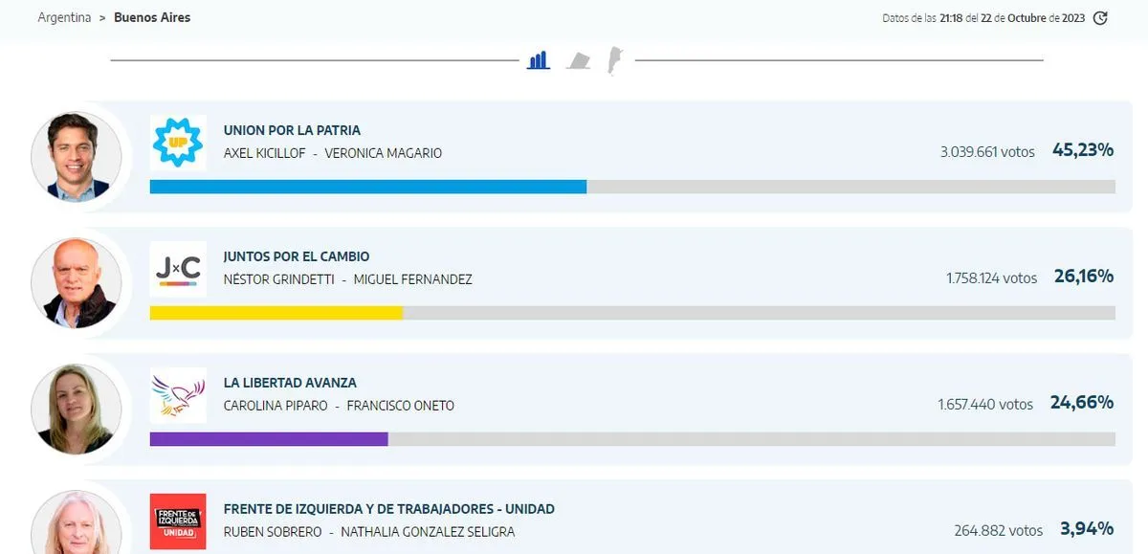Open Ruben Sobrero's candidate photo
The image size is (1148, 554).
[77, 526]
